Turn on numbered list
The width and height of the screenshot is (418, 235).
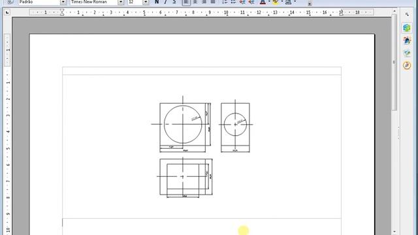click(x=225, y=2)
